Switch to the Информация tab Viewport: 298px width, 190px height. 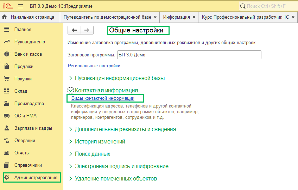[177, 17]
